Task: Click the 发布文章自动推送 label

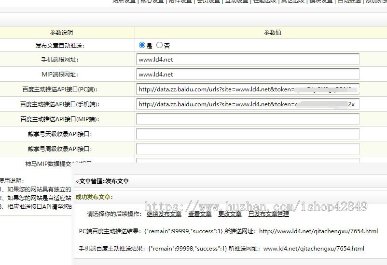Action: point(60,46)
